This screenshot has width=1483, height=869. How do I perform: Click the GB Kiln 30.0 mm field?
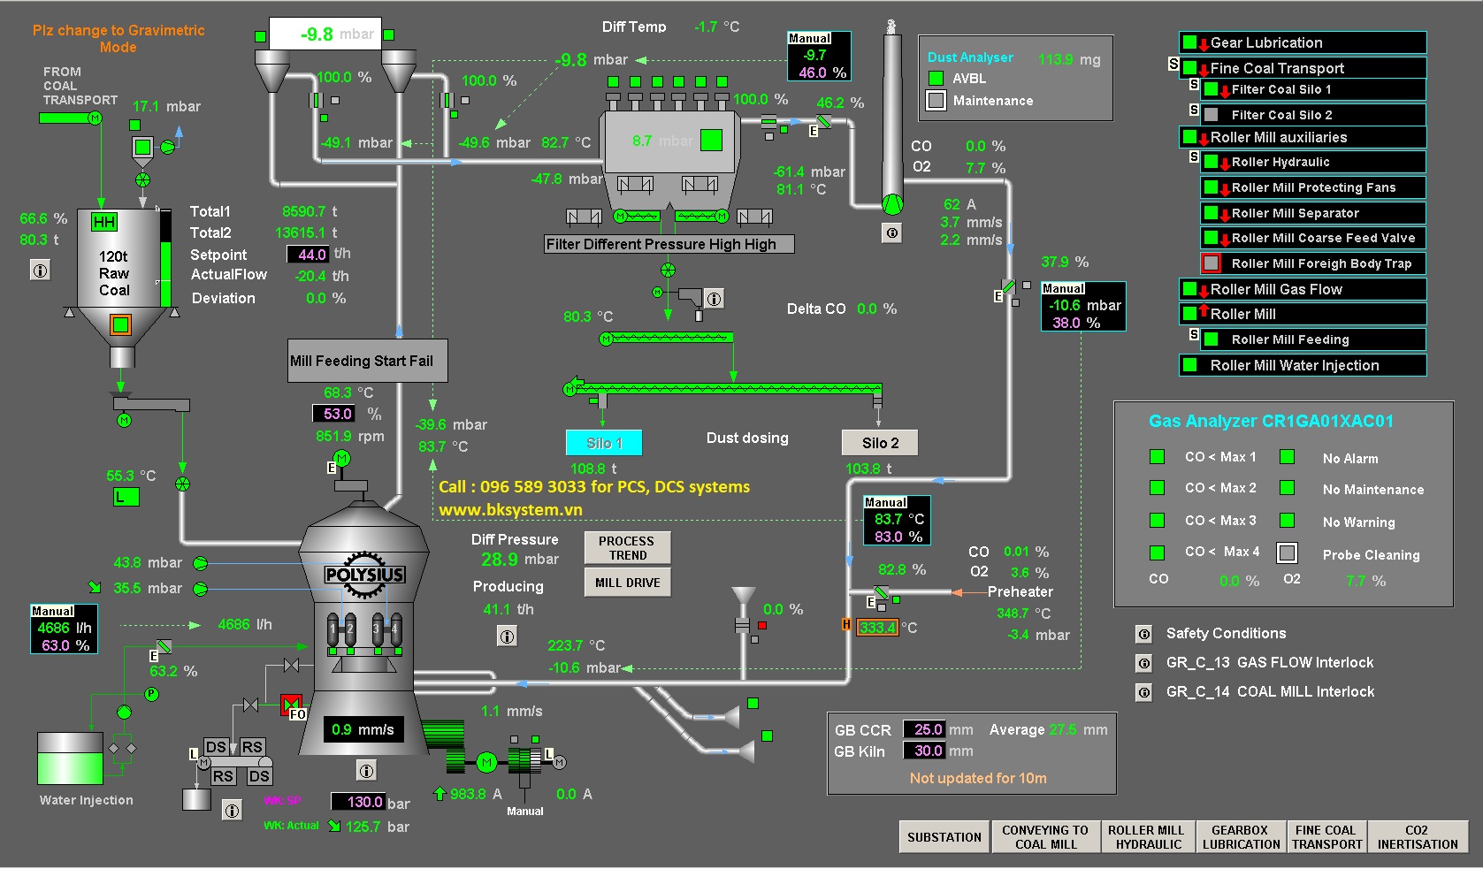tap(924, 751)
